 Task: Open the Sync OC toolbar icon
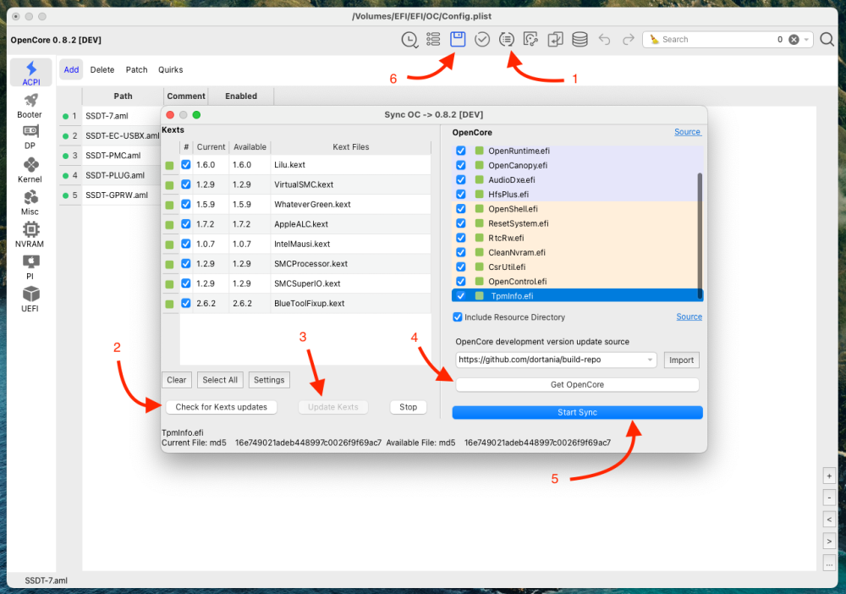pos(506,40)
